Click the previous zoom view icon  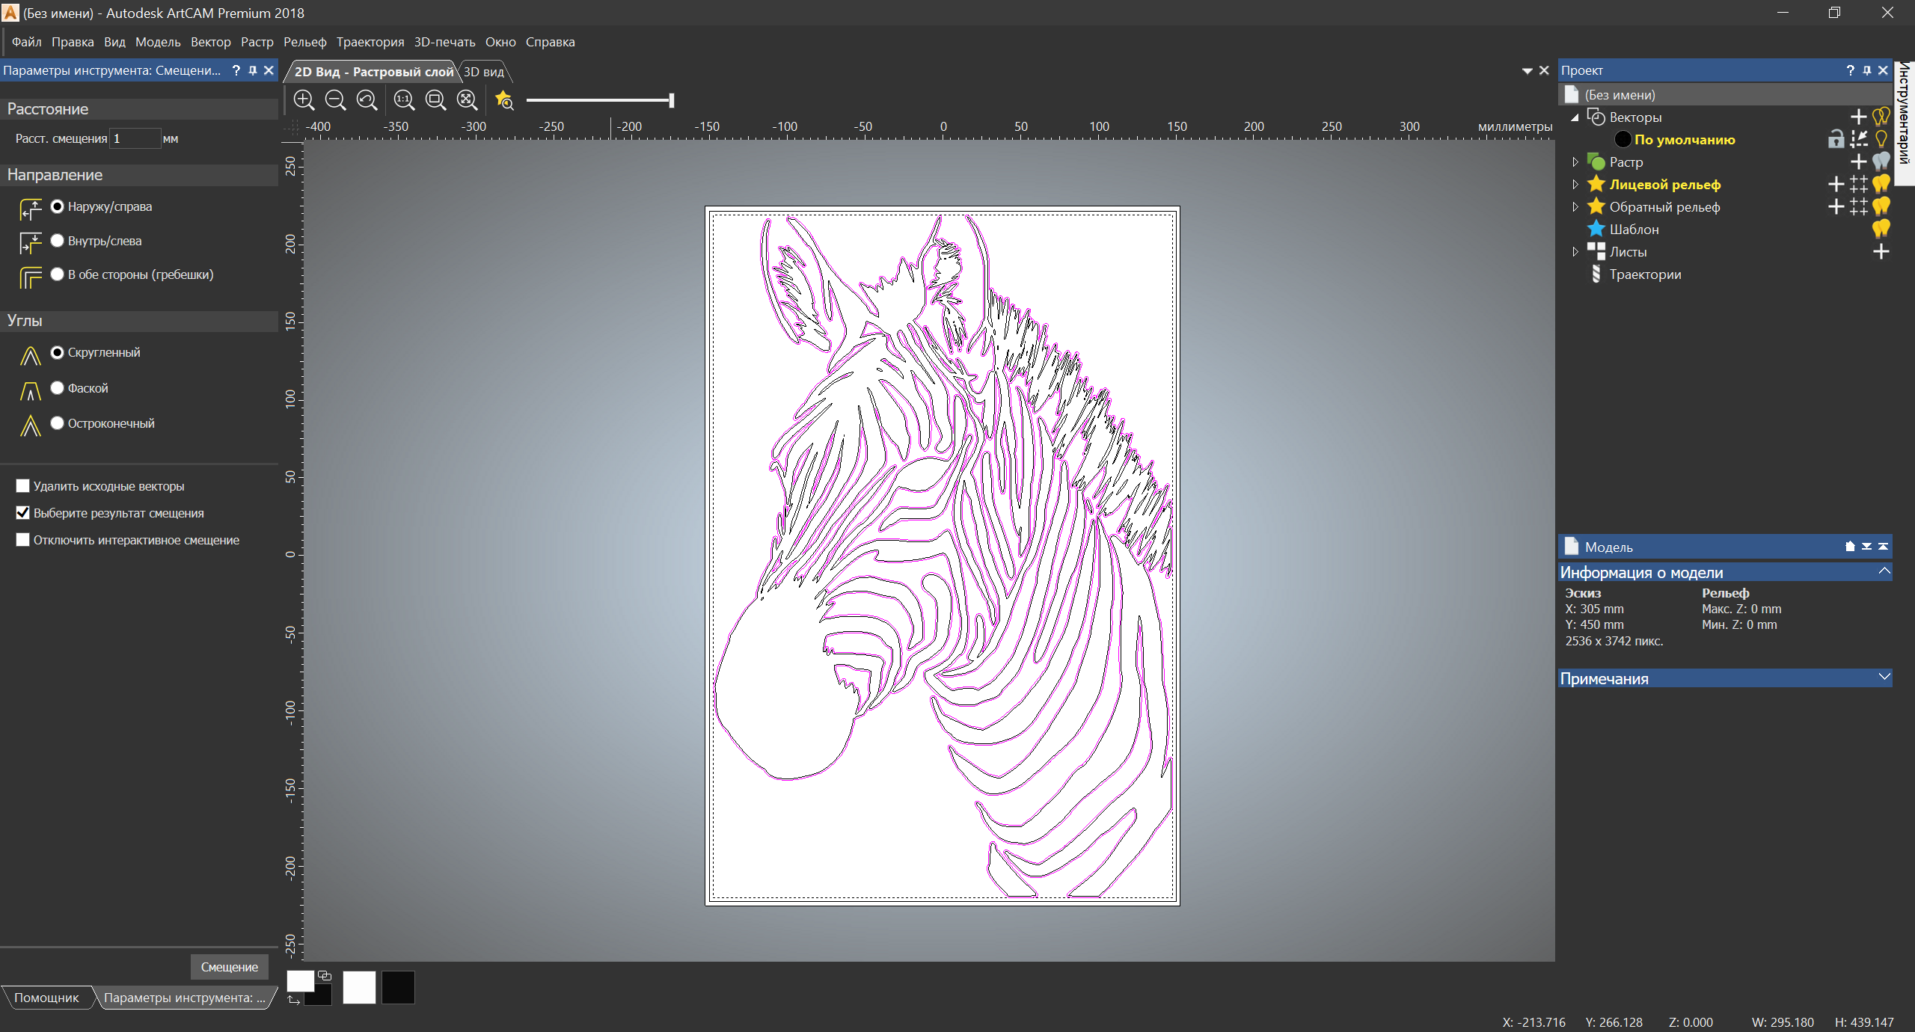(x=367, y=100)
